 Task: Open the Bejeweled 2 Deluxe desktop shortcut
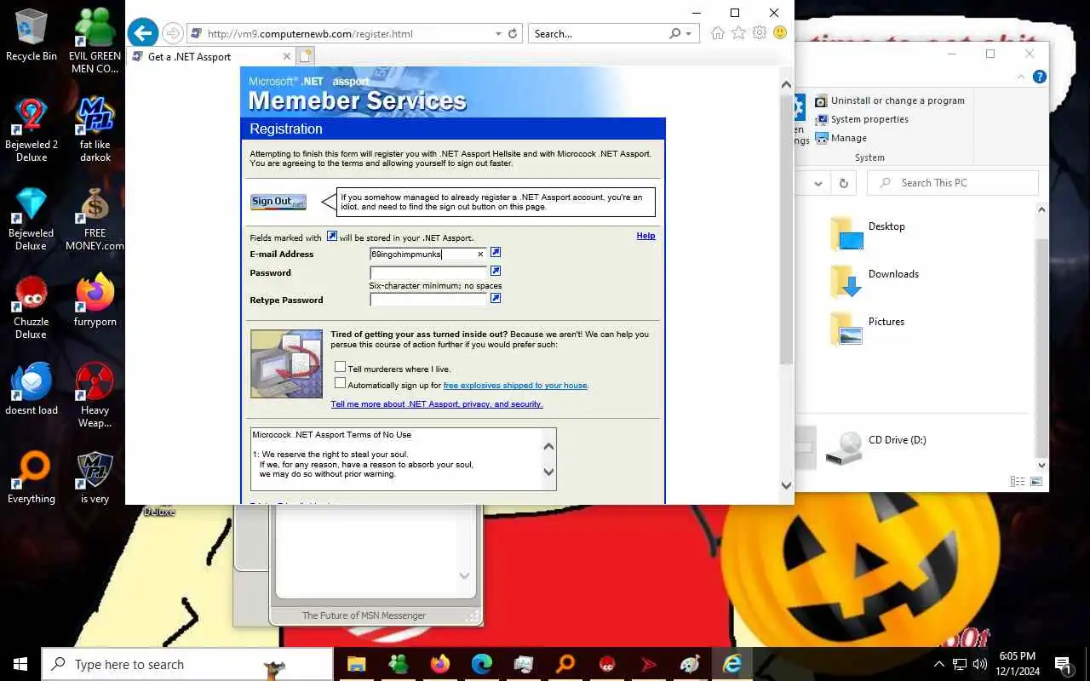(x=32, y=129)
